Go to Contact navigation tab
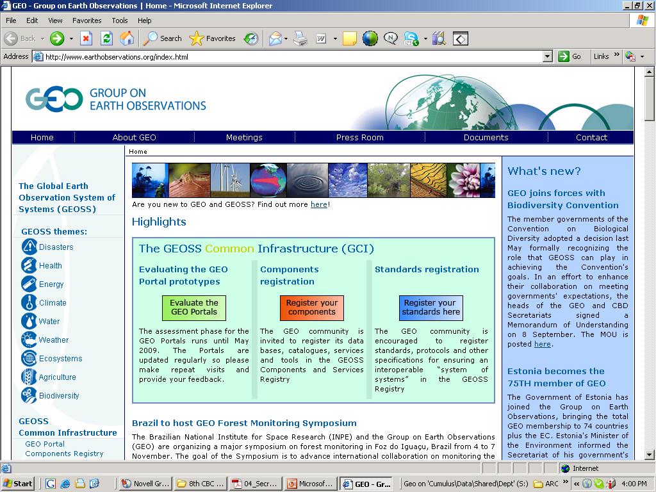656x492 pixels. [591, 137]
